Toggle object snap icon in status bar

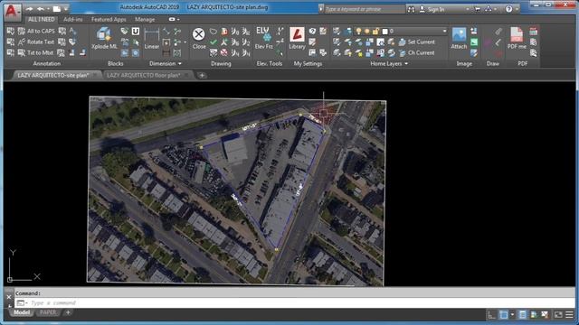tap(503, 315)
